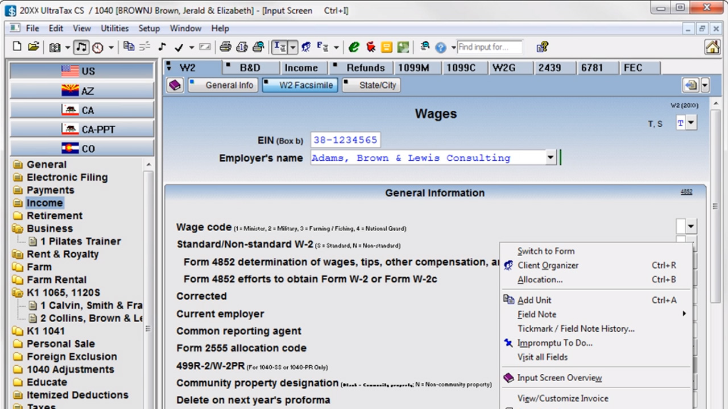Screen dimensions: 728x409
Task: Open the Utilities menu
Action: click(x=114, y=28)
